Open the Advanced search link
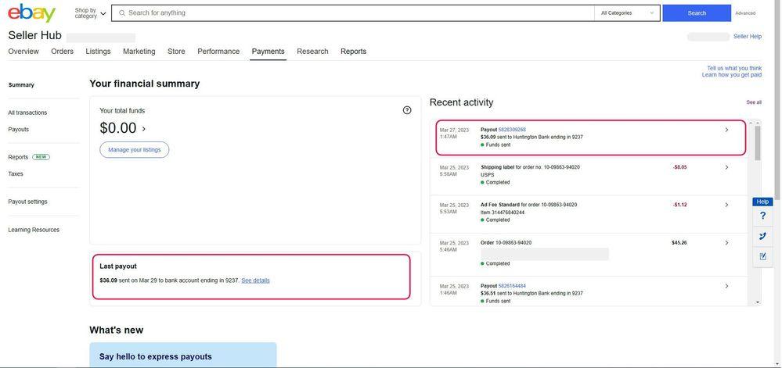 (x=745, y=13)
